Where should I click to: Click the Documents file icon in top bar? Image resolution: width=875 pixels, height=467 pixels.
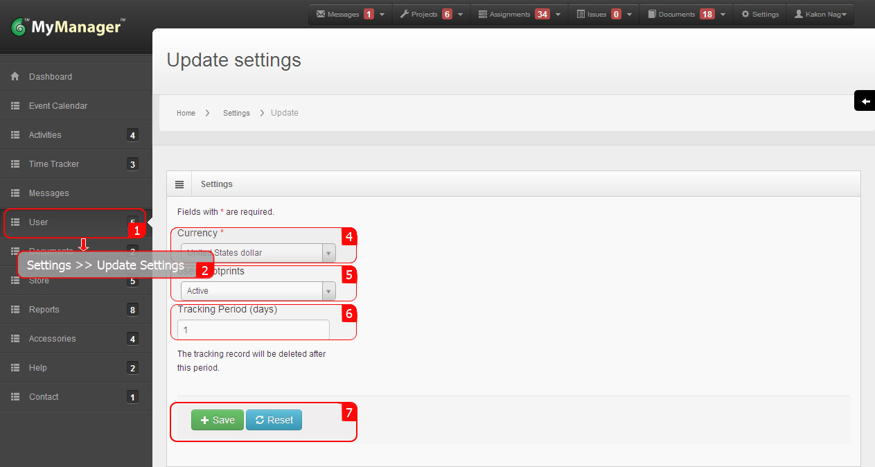[x=652, y=15]
